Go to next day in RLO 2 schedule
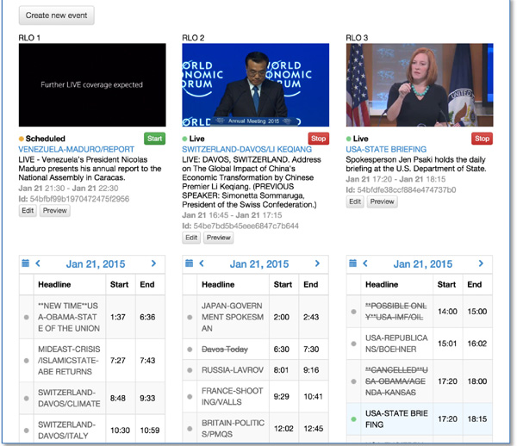Screen dimensions: 517x446 point(317,263)
